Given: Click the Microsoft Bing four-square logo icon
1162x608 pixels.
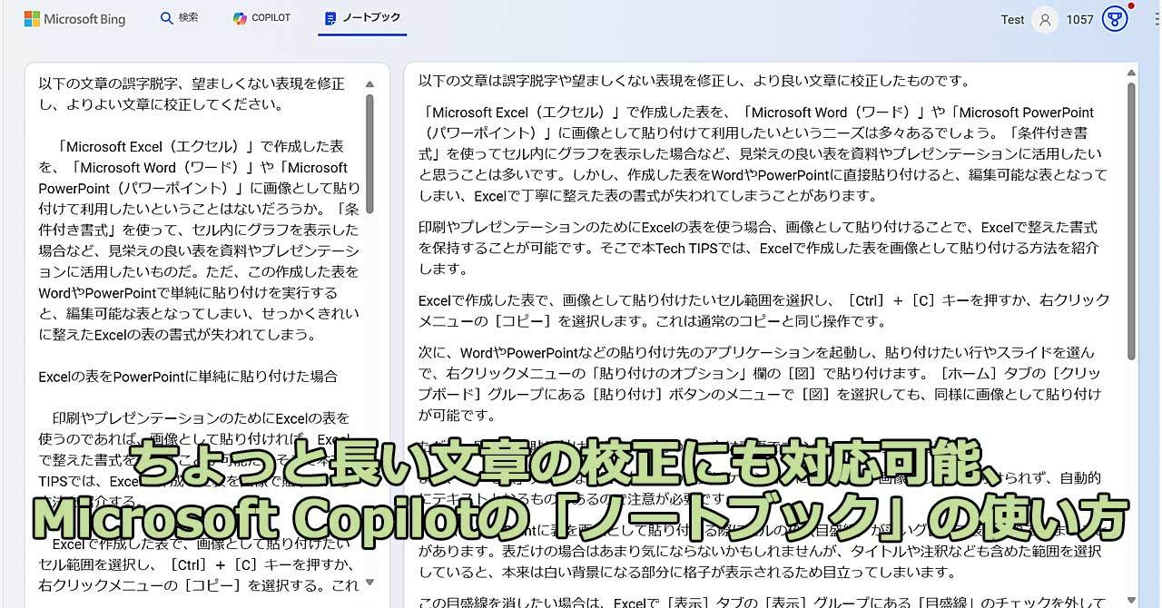Looking at the screenshot, I should click(x=31, y=17).
